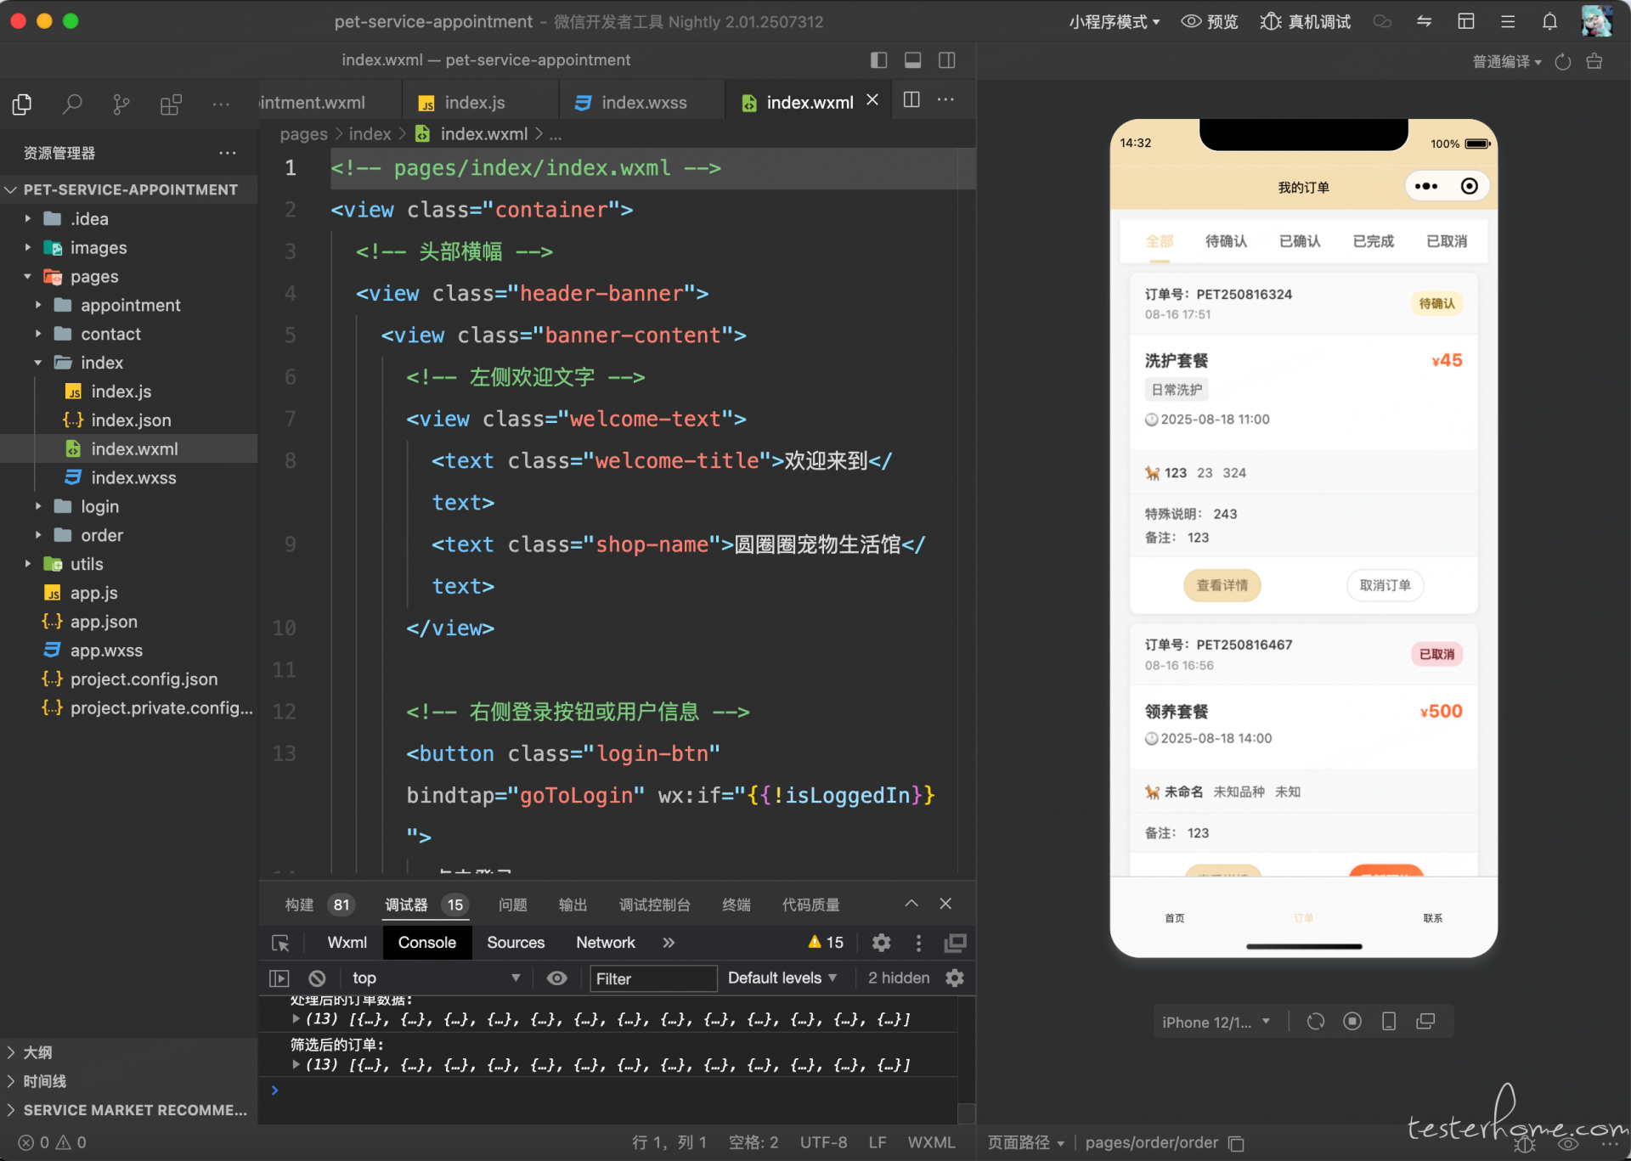Screen dimensions: 1631x1161
Task: Open the Search icon in activity bar
Action: click(x=72, y=104)
